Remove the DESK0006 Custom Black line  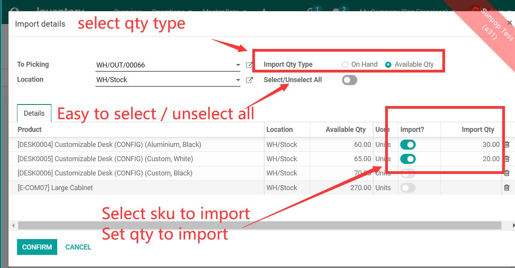507,173
